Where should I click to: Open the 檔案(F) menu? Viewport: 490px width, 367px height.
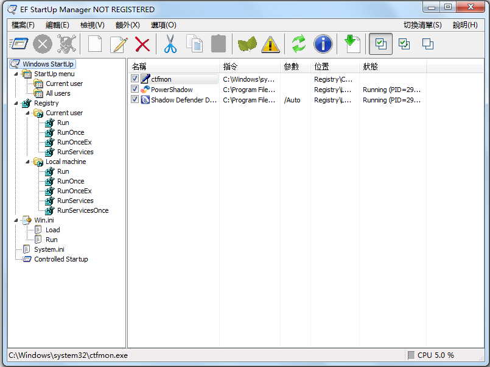coord(23,25)
